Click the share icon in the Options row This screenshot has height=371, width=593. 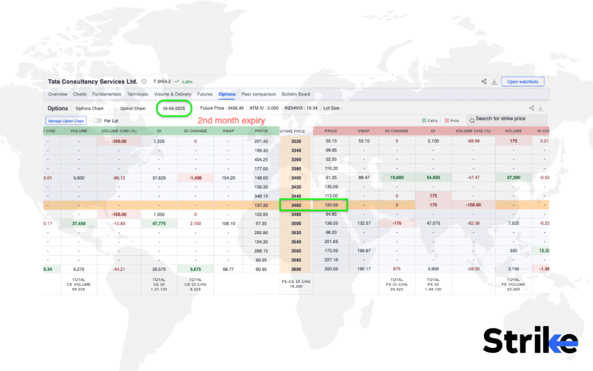pyautogui.click(x=532, y=108)
